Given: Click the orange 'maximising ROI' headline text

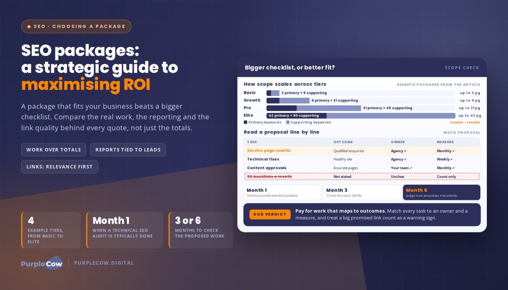Looking at the screenshot, I should click(x=86, y=85).
